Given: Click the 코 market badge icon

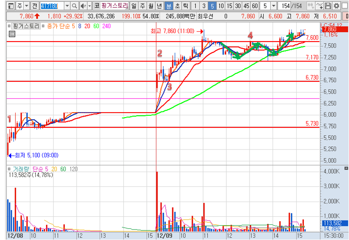Looking at the screenshot, I should tap(96, 6).
